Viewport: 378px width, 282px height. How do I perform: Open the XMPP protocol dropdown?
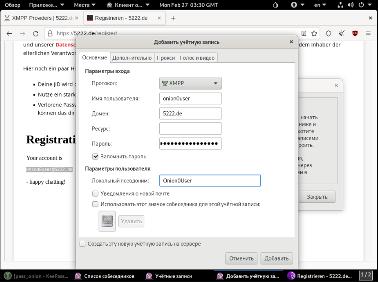click(x=190, y=83)
